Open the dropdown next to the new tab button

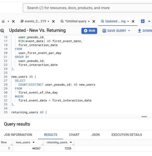pos(149,21)
